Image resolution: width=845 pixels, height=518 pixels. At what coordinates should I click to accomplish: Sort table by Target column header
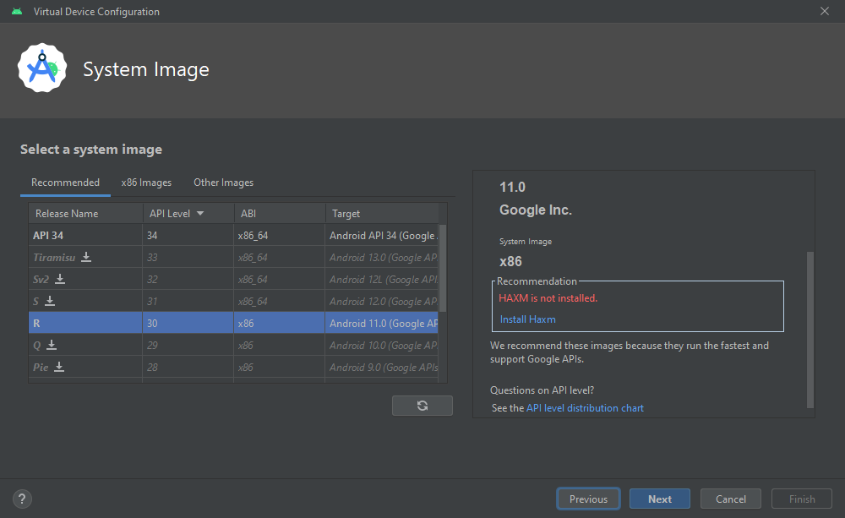[382, 214]
